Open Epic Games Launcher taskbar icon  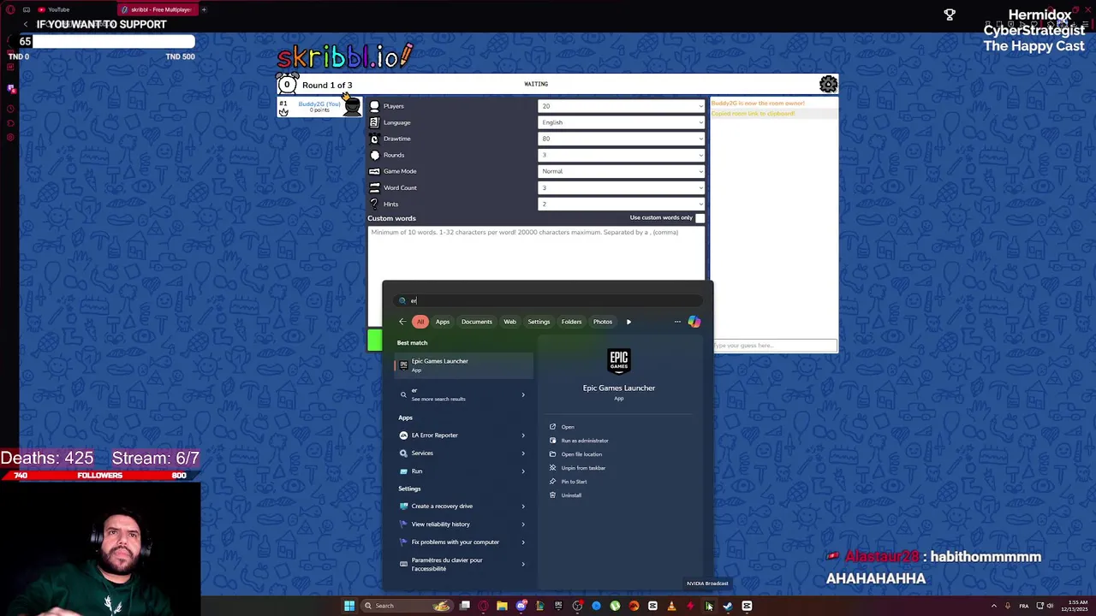pyautogui.click(x=558, y=606)
